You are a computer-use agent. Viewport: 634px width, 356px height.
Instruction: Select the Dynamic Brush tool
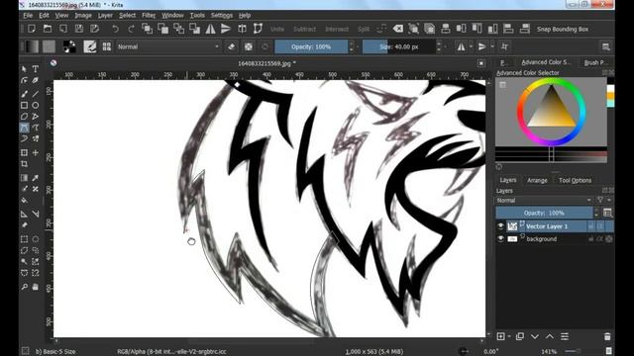tap(24, 138)
